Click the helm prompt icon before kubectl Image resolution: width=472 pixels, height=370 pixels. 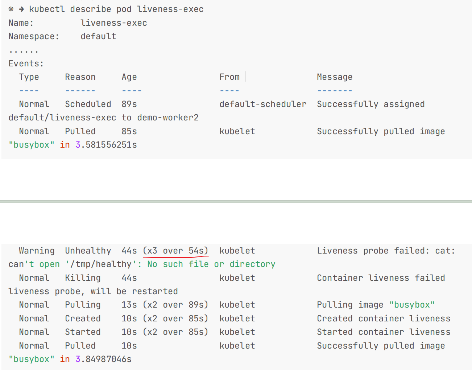tap(11, 9)
